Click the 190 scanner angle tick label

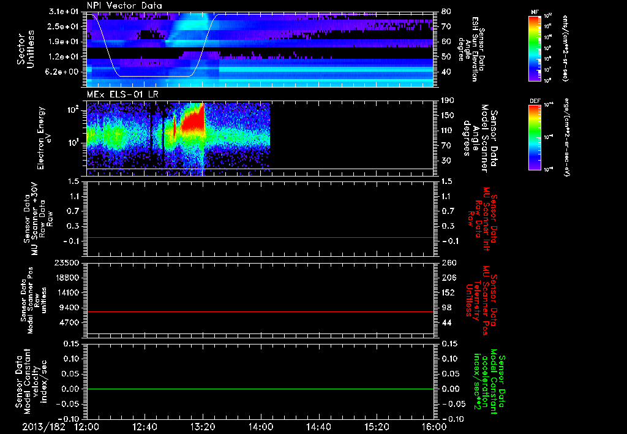[x=449, y=101]
